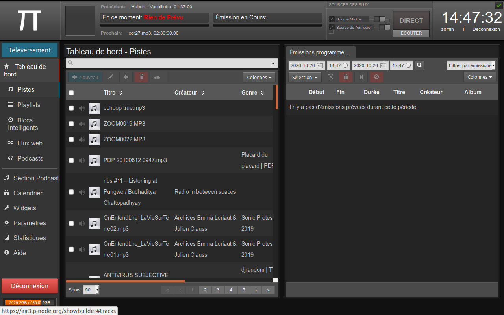504x315 pixels.
Task: Click the skip-to-next icon in schedule toolbar
Action: [361, 77]
